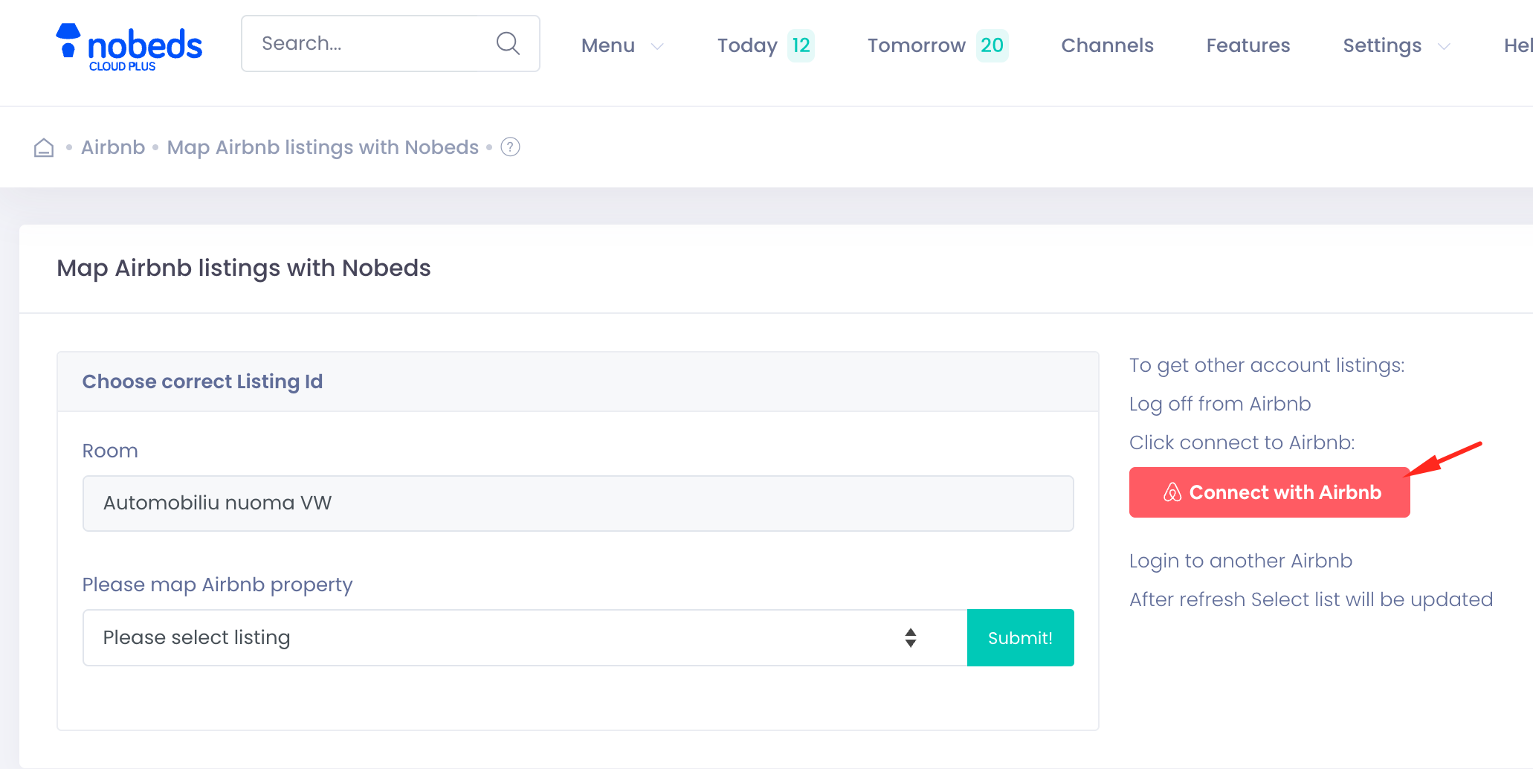Click the Room field 'Automobiliu nuoma VW'
Screen dimensions: 1533x769
pos(578,503)
